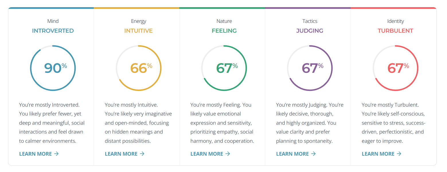Image resolution: width=447 pixels, height=172 pixels.
Task: Click the green 67% Feeling circle
Action: point(224,68)
